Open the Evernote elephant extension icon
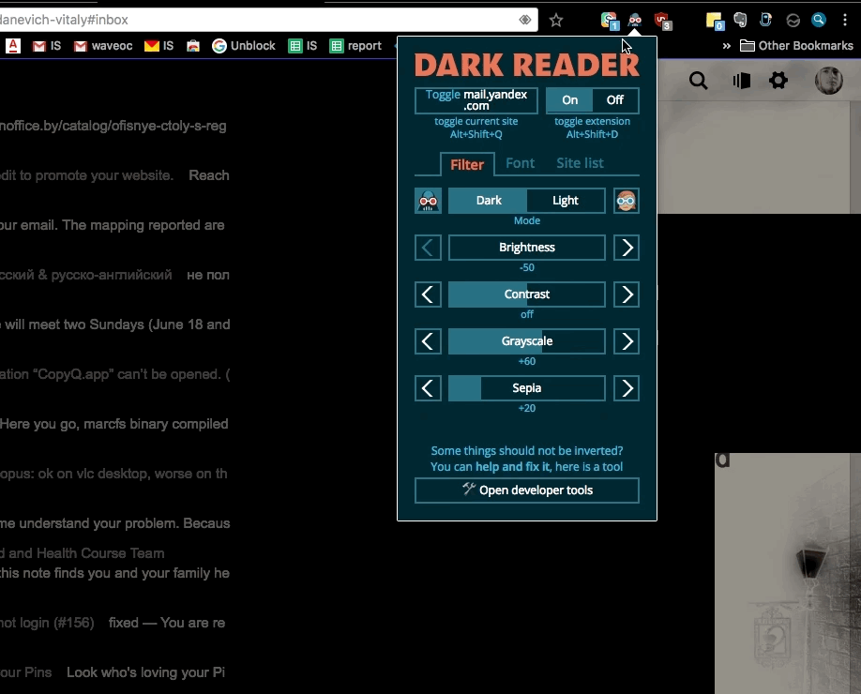 click(740, 21)
